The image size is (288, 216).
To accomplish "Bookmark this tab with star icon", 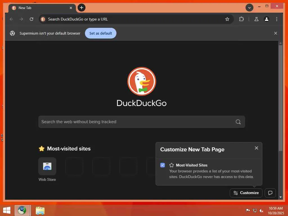I will coord(227,19).
